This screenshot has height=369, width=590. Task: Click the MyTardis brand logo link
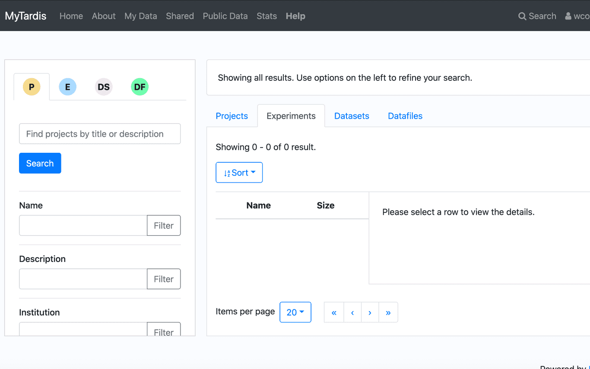click(26, 16)
